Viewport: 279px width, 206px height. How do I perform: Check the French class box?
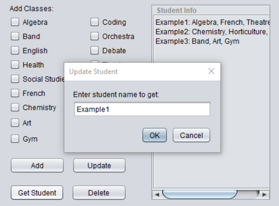tap(15, 93)
